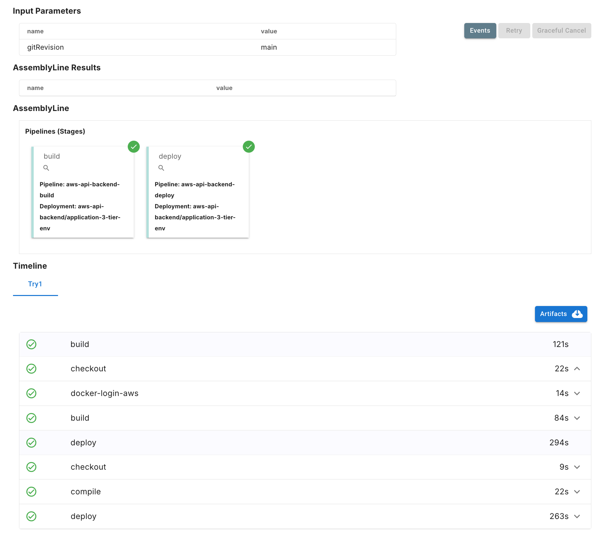Click success status icon of 121s build row
The width and height of the screenshot is (597, 534).
pyautogui.click(x=31, y=344)
